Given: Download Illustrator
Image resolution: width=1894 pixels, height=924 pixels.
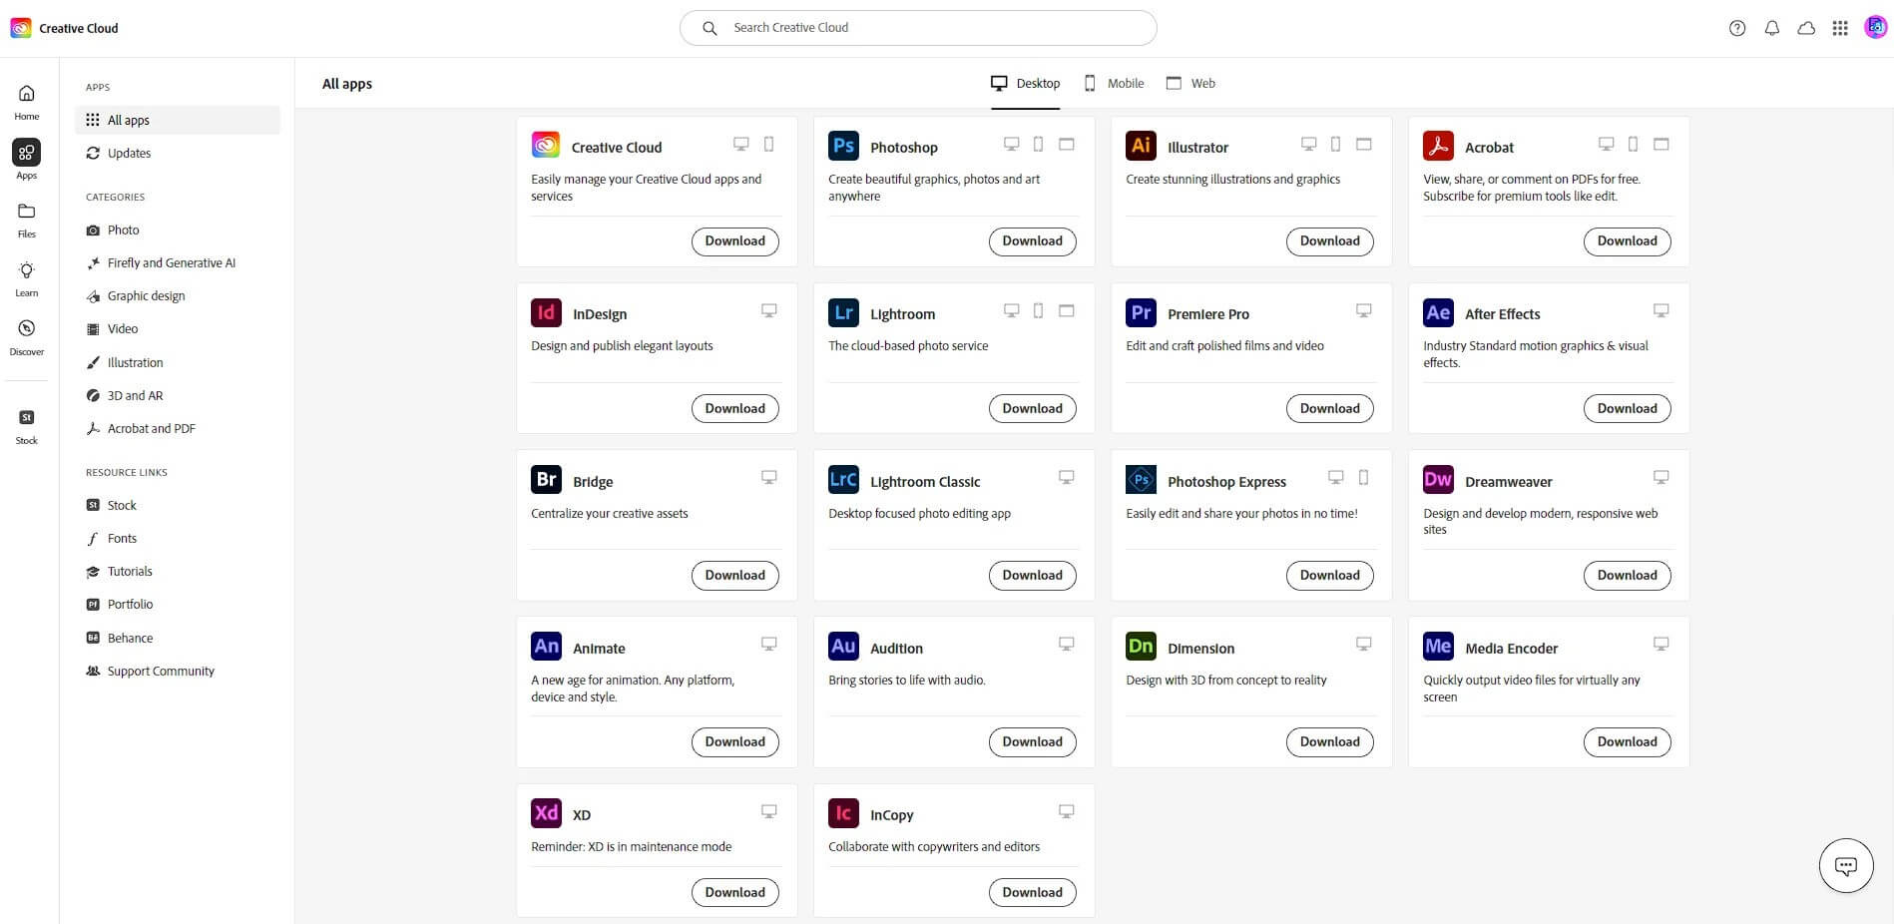Looking at the screenshot, I should [x=1330, y=241].
